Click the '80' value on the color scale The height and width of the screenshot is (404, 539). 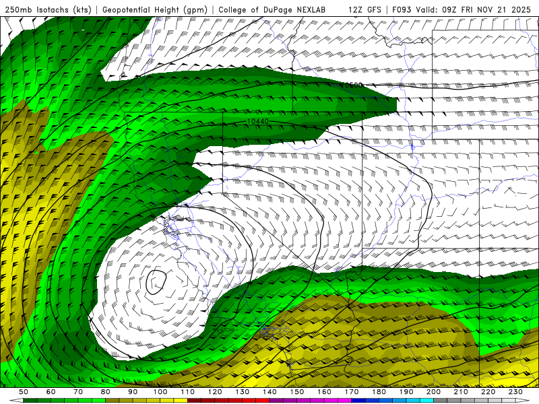106,392
